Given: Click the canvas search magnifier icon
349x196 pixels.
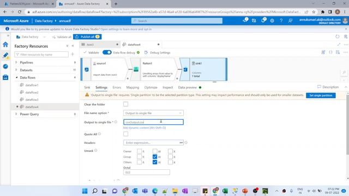Looking at the screenshot, I should (344, 72).
